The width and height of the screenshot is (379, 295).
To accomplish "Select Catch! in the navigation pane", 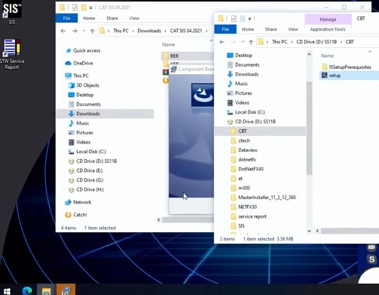I will [x=80, y=215].
